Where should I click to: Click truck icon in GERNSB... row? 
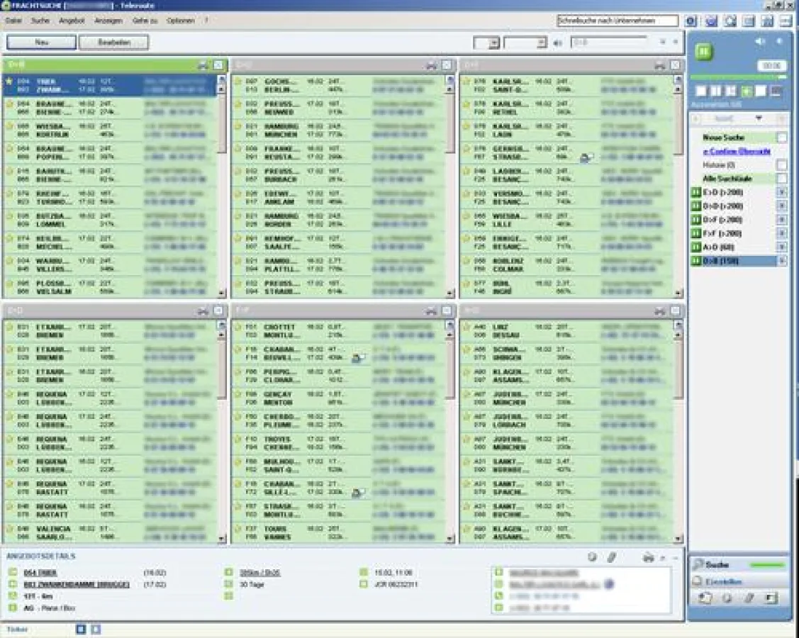pyautogui.click(x=586, y=157)
